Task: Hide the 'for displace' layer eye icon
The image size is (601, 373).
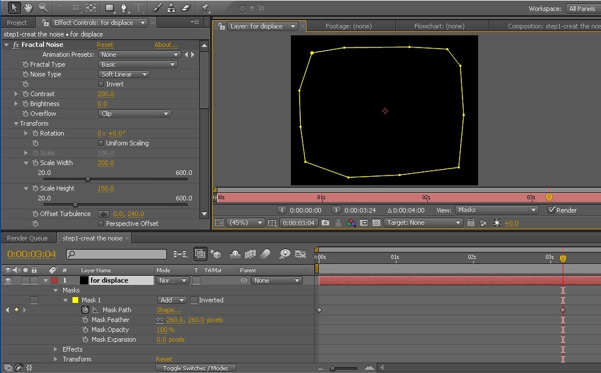Action: [x=8, y=280]
